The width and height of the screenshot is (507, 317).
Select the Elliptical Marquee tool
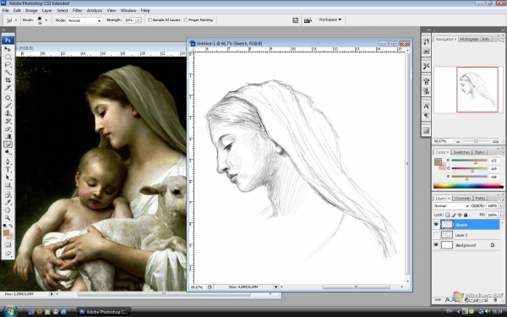pos(8,57)
